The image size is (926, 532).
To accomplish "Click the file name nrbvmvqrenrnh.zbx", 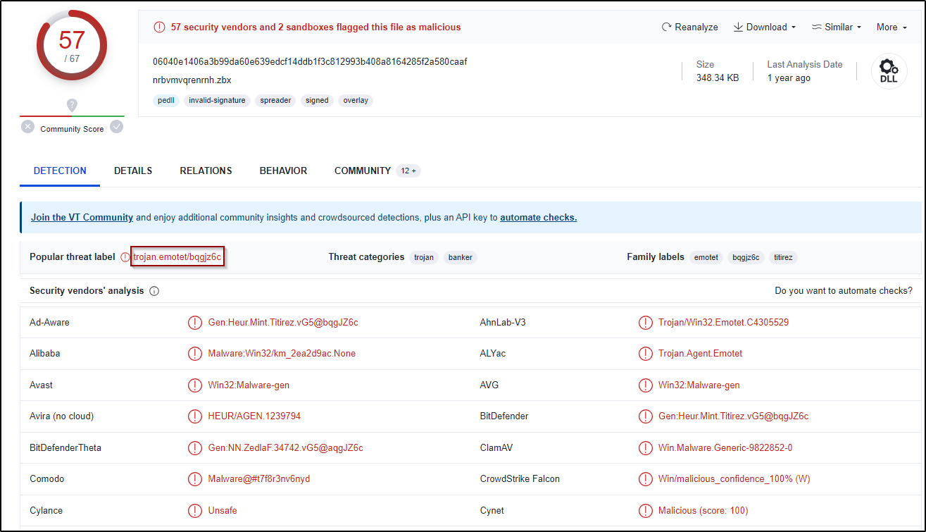I will 192,80.
